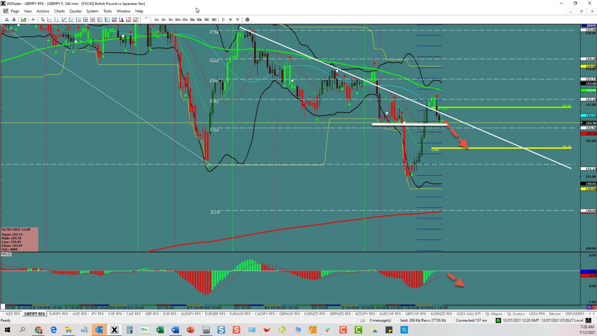The height and width of the screenshot is (336, 597).
Task: Open the Charts menu
Action: coord(59,11)
